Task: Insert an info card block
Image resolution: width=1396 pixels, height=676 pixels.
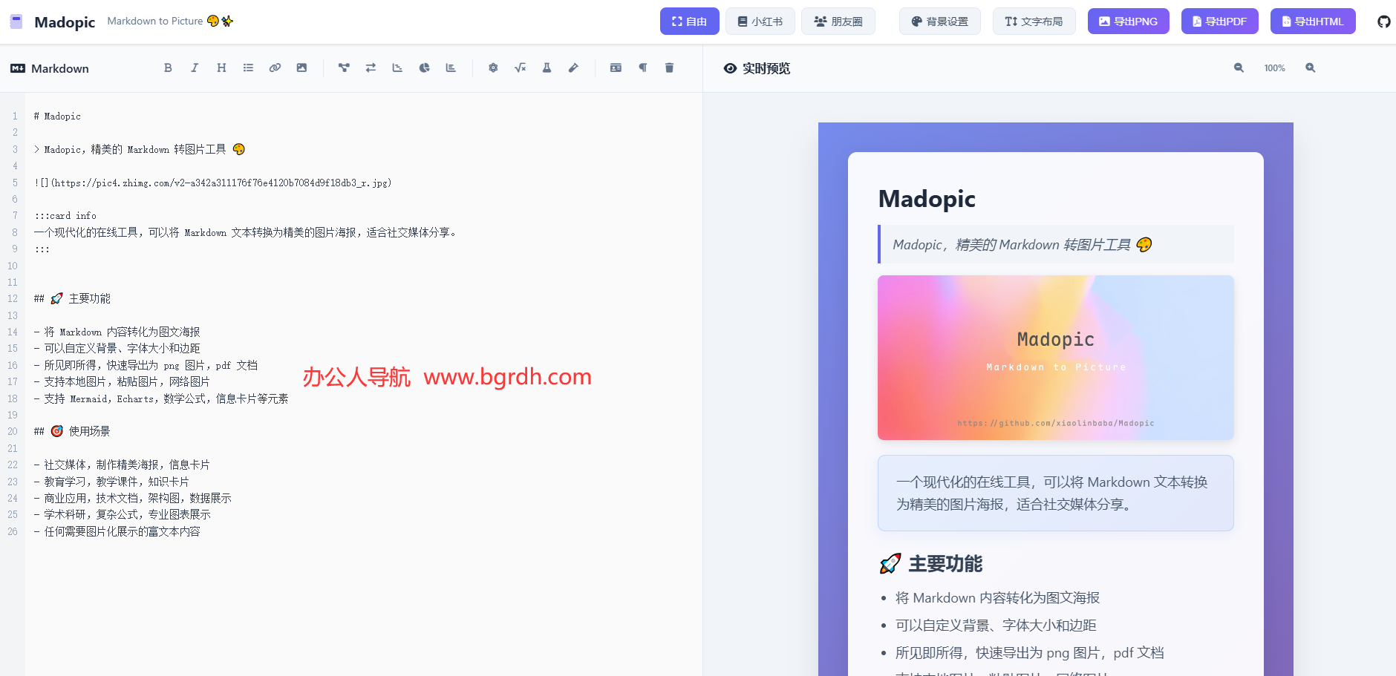Action: coord(615,68)
